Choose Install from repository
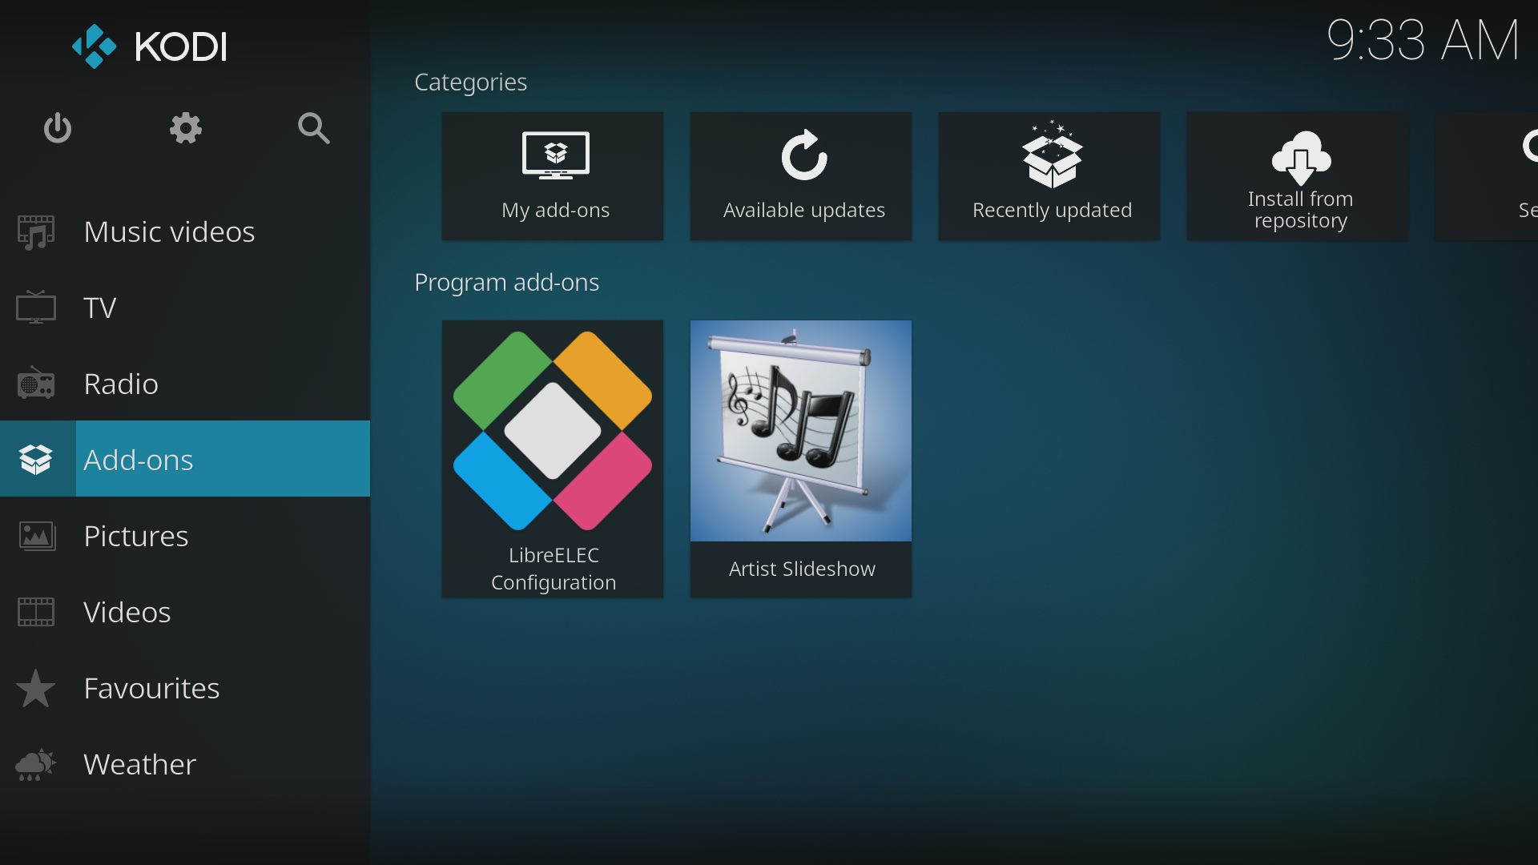This screenshot has height=865, width=1538. [x=1298, y=176]
